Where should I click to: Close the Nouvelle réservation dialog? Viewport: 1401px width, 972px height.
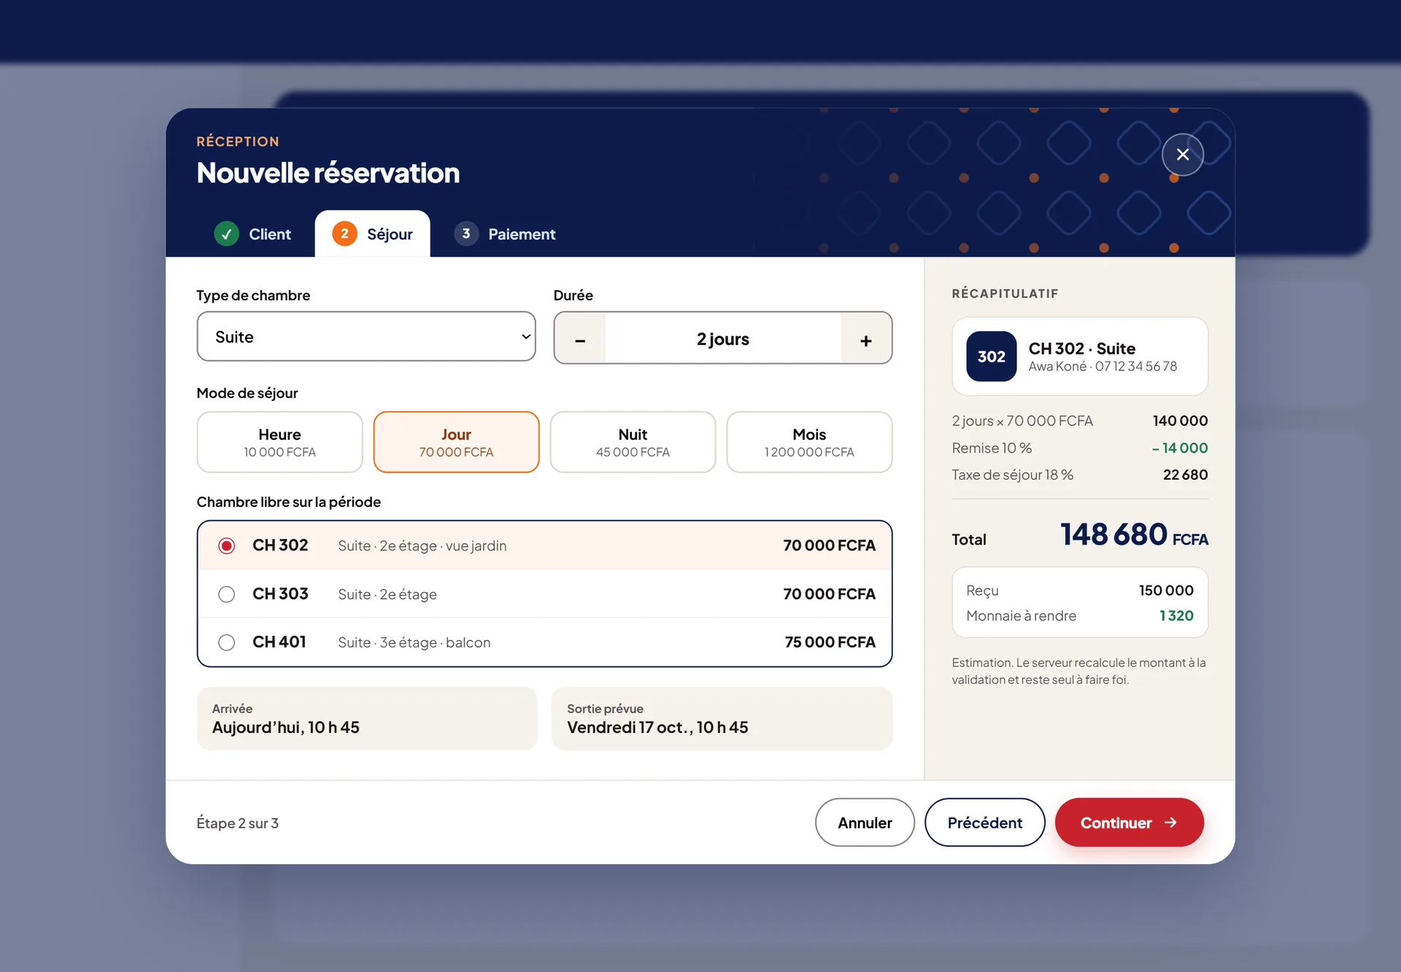click(1182, 155)
